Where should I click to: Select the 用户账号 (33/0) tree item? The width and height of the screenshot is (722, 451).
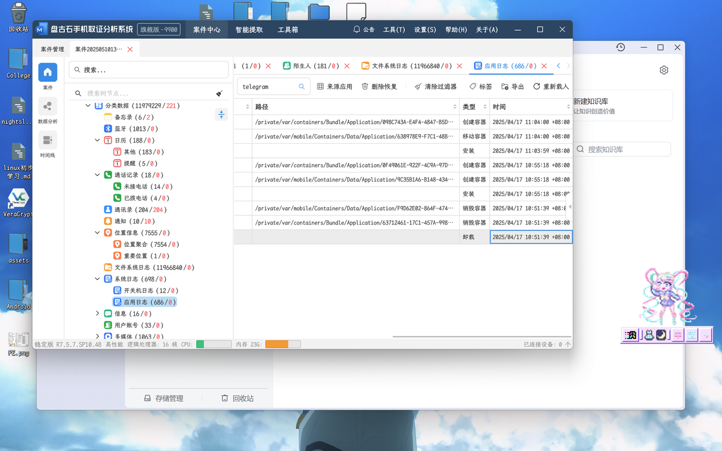pyautogui.click(x=134, y=325)
